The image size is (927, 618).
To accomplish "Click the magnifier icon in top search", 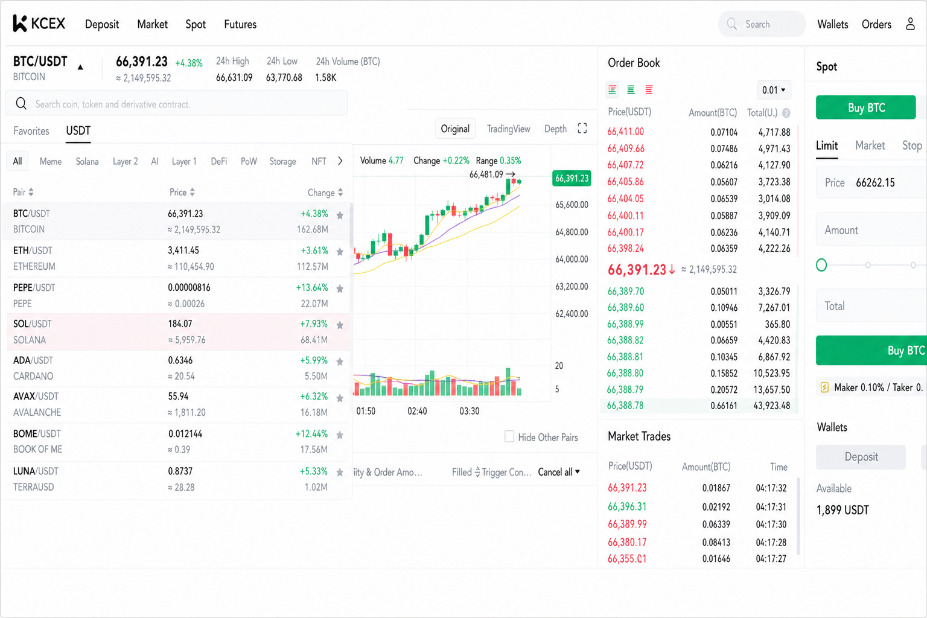I will (x=732, y=24).
